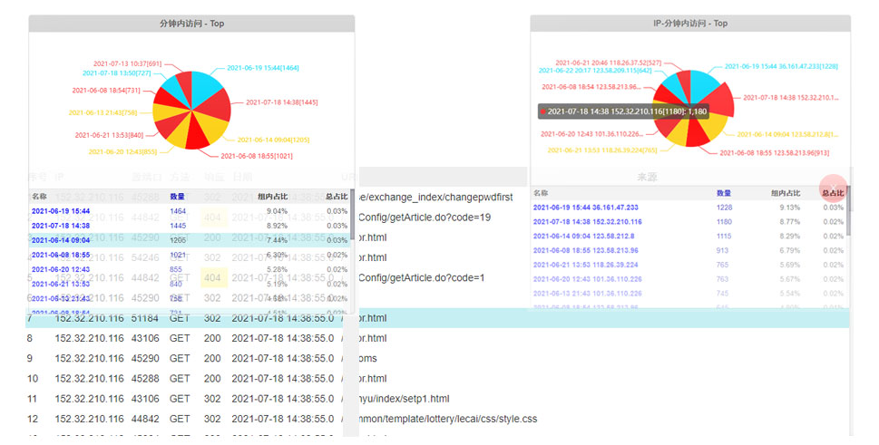Open link 2021-07-18 14:38 152.32.210.116

(587, 222)
